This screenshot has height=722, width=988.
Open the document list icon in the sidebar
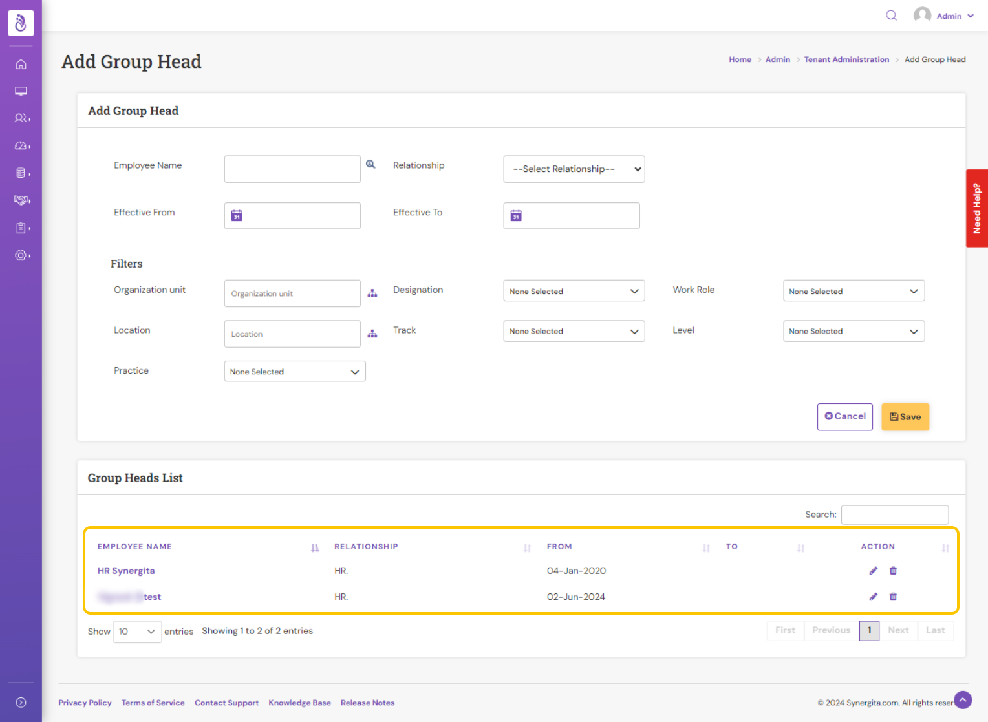click(22, 173)
